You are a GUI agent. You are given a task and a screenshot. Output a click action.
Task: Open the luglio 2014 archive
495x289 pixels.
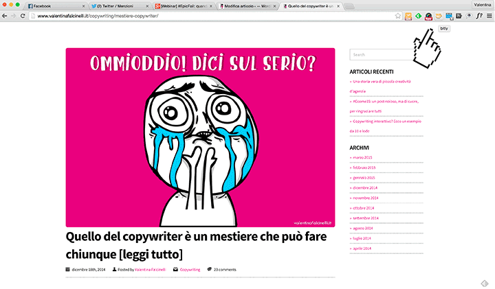coord(362,238)
